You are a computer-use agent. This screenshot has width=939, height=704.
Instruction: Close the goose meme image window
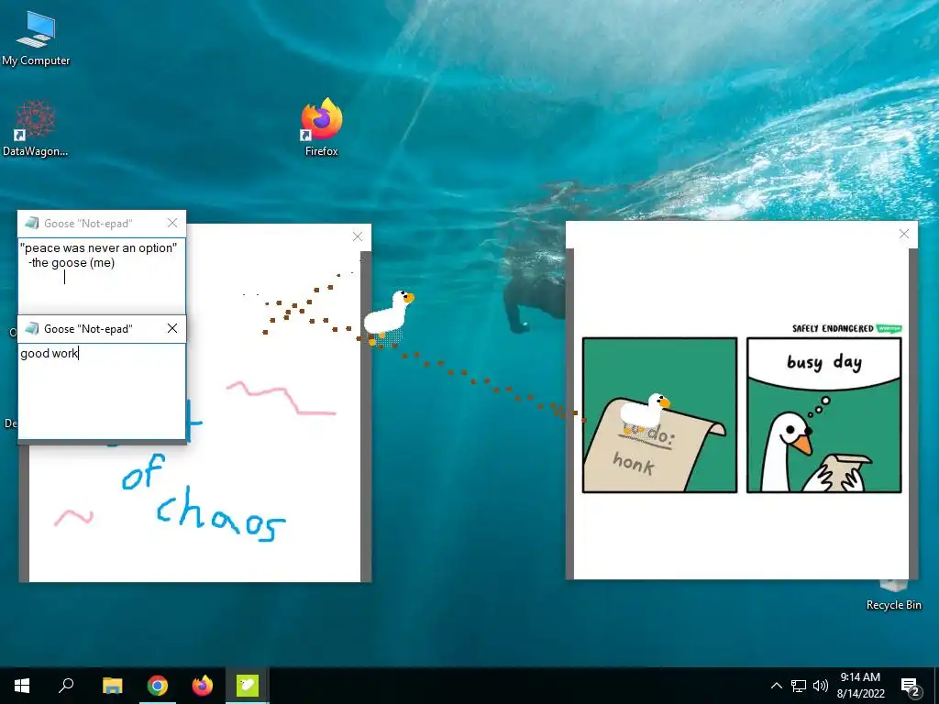click(904, 234)
